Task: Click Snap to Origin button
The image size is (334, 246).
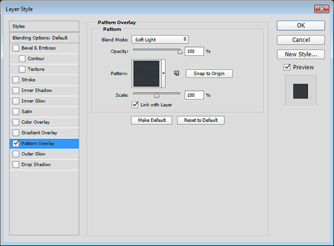Action: tap(209, 74)
